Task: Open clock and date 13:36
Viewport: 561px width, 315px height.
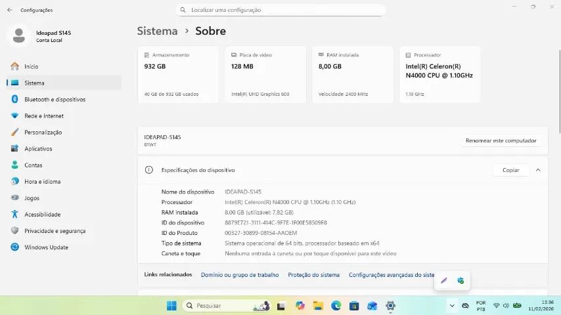Action: [541, 306]
